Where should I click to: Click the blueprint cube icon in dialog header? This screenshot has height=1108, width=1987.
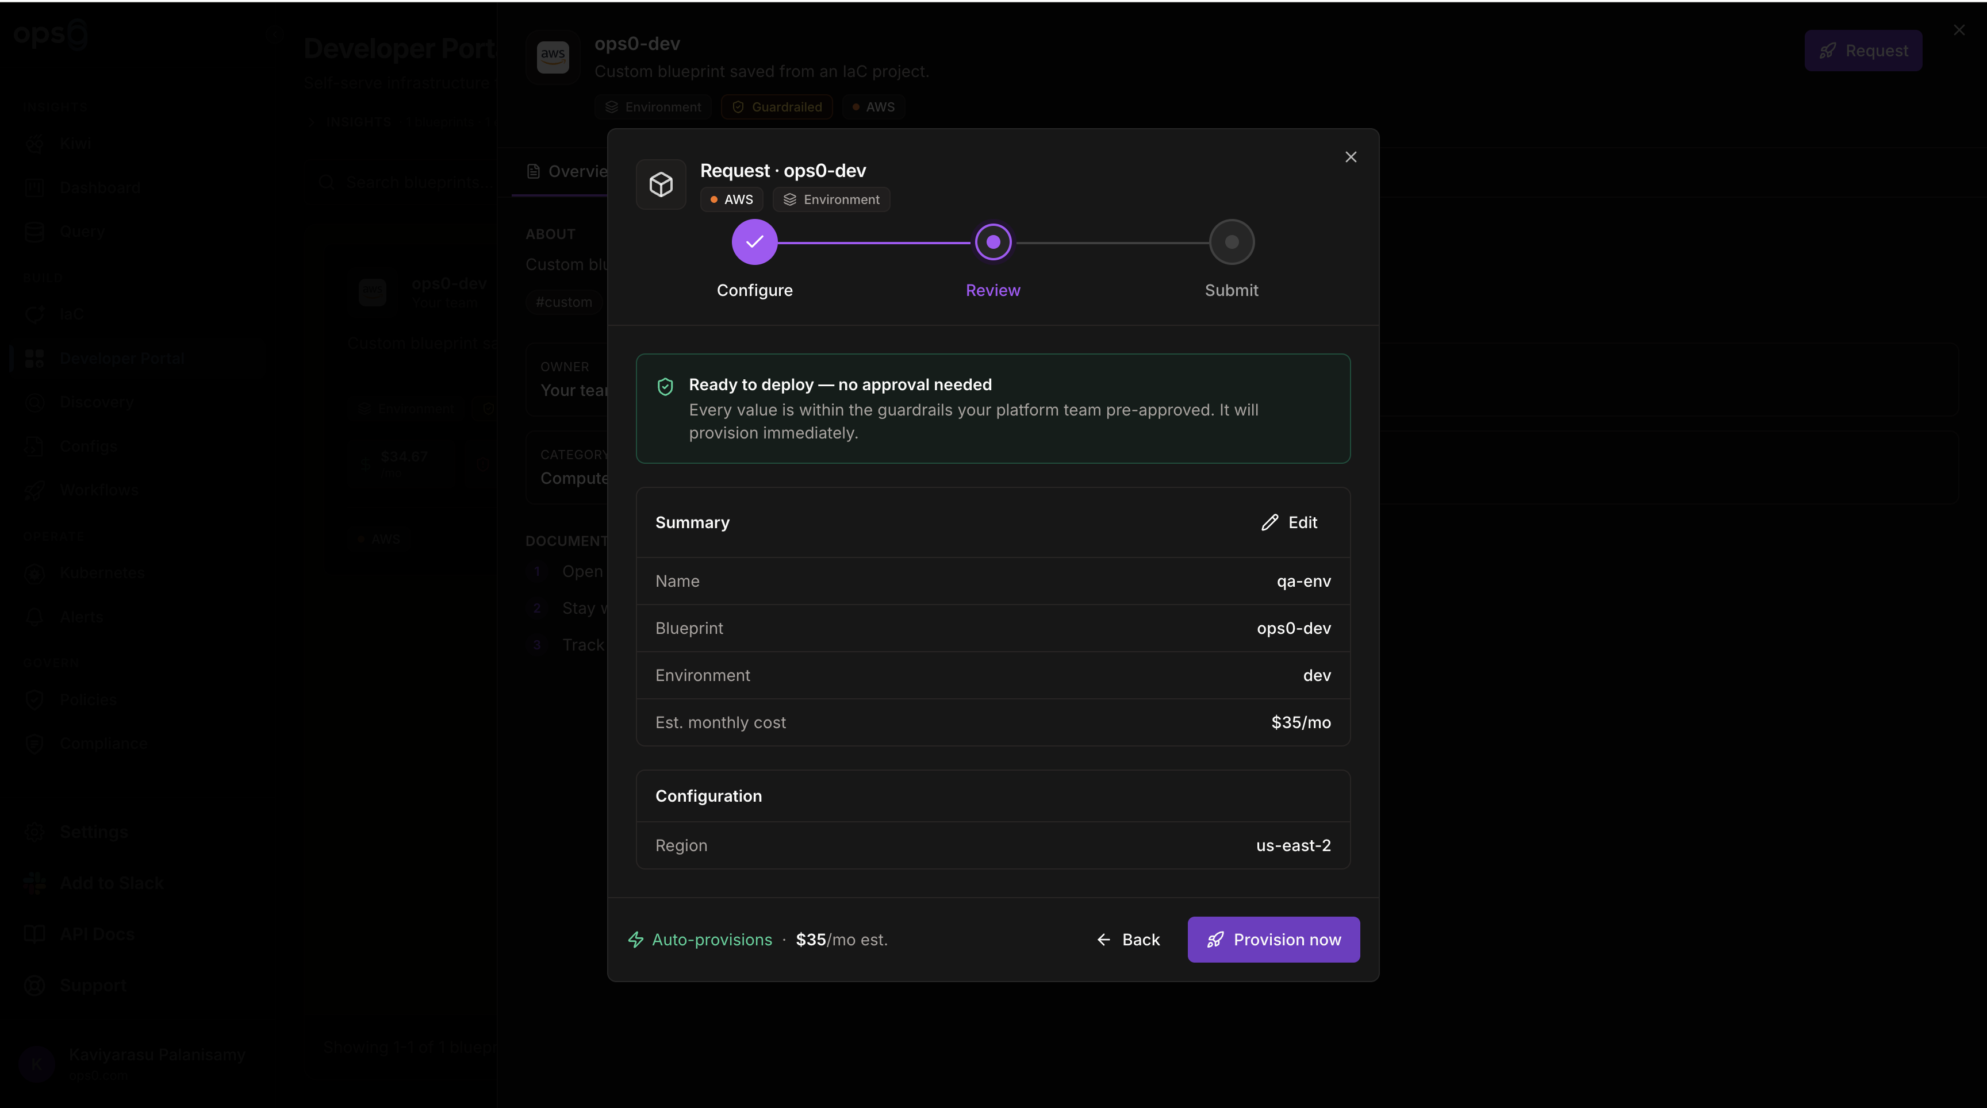661,184
